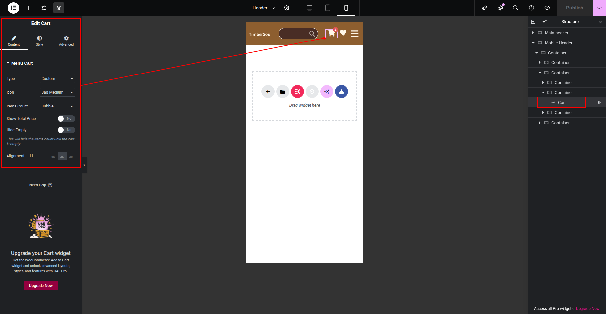Click the Elementor logo menu icon
The image size is (606, 314).
coord(13,8)
